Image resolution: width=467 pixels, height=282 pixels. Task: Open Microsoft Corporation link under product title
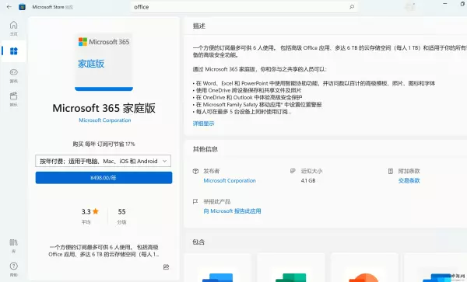point(105,120)
